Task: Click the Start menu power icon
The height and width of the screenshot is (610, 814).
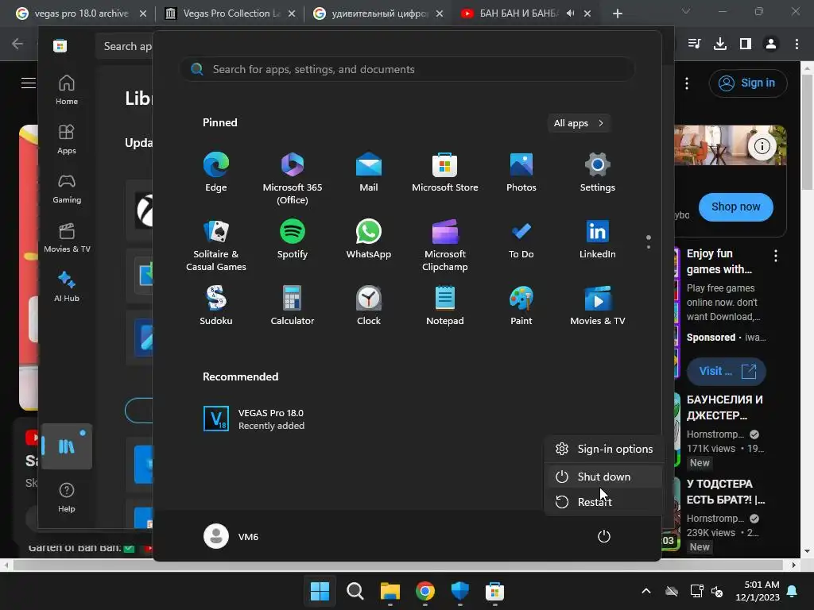Action: [604, 536]
